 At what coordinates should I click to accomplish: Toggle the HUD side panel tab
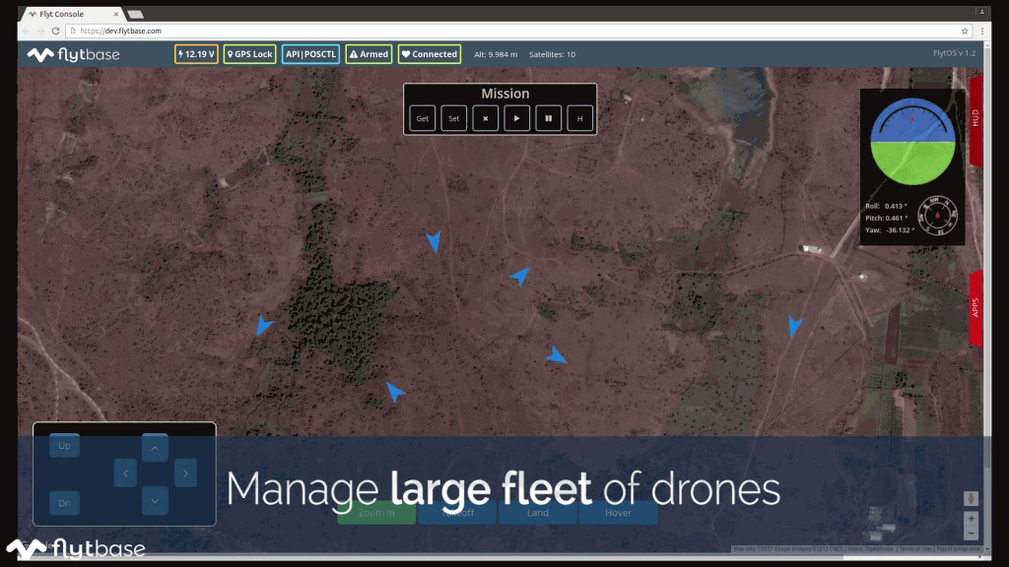975,117
